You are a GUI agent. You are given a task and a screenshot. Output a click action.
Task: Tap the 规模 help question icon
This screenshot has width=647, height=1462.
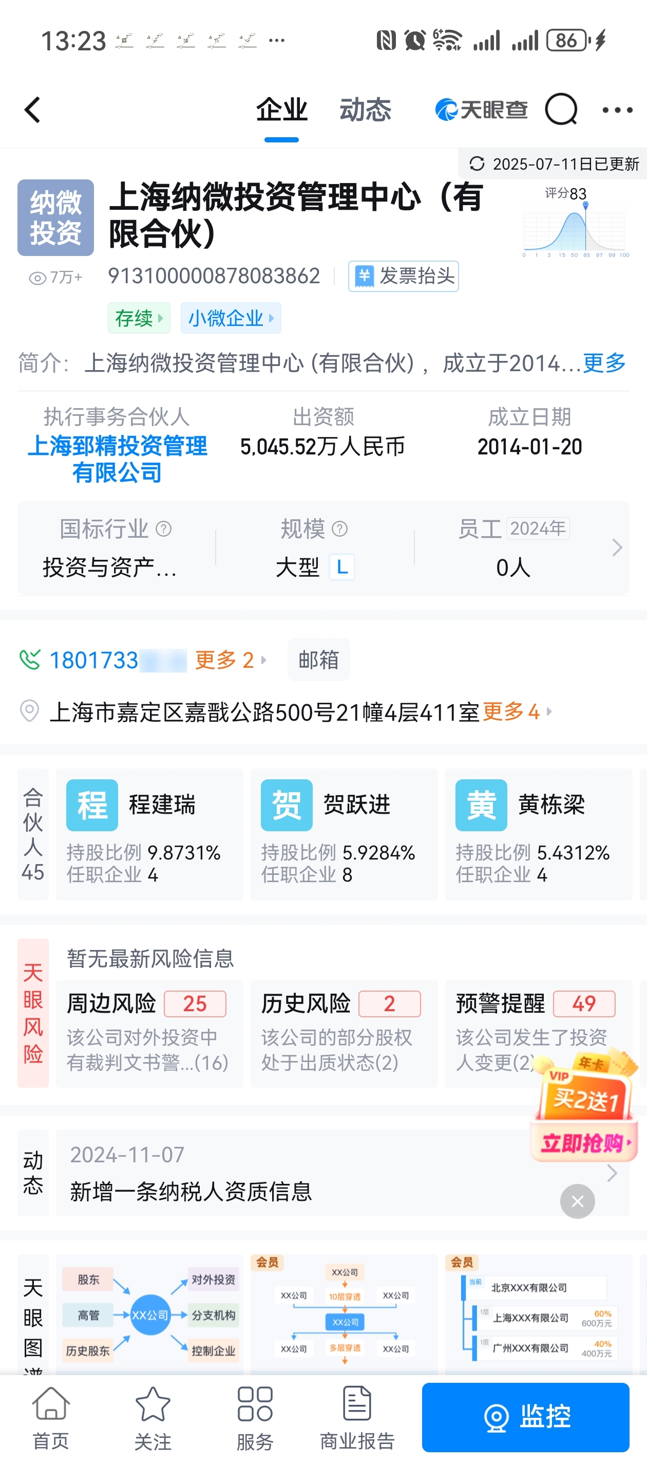click(339, 529)
